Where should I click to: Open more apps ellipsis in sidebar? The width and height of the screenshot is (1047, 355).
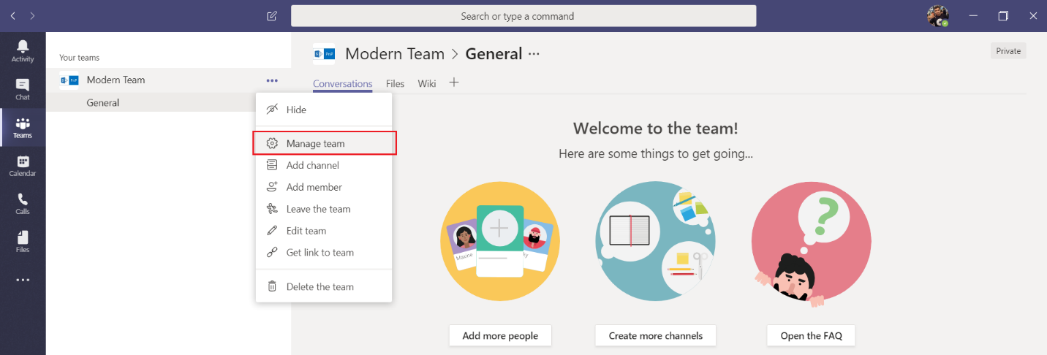coord(23,280)
